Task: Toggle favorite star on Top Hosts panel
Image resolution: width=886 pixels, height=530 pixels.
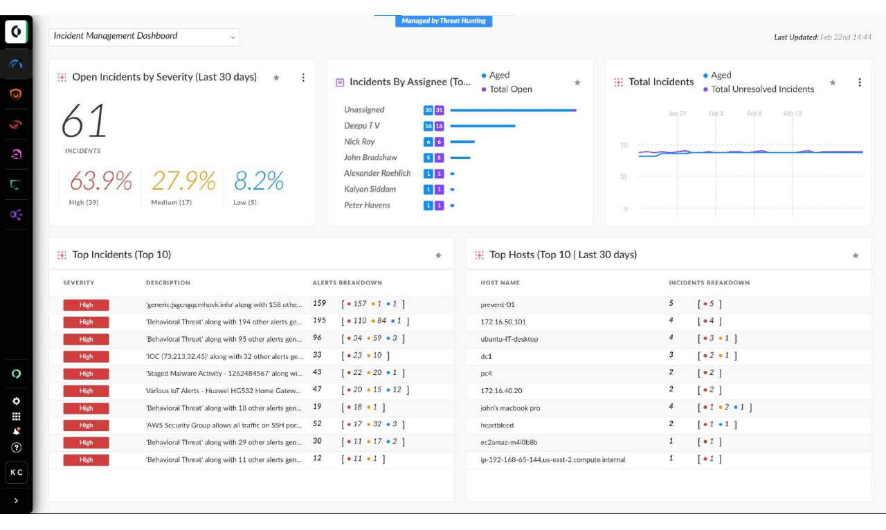Action: 856,255
